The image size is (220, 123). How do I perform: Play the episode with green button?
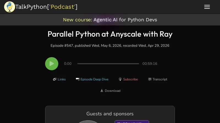coord(52,64)
